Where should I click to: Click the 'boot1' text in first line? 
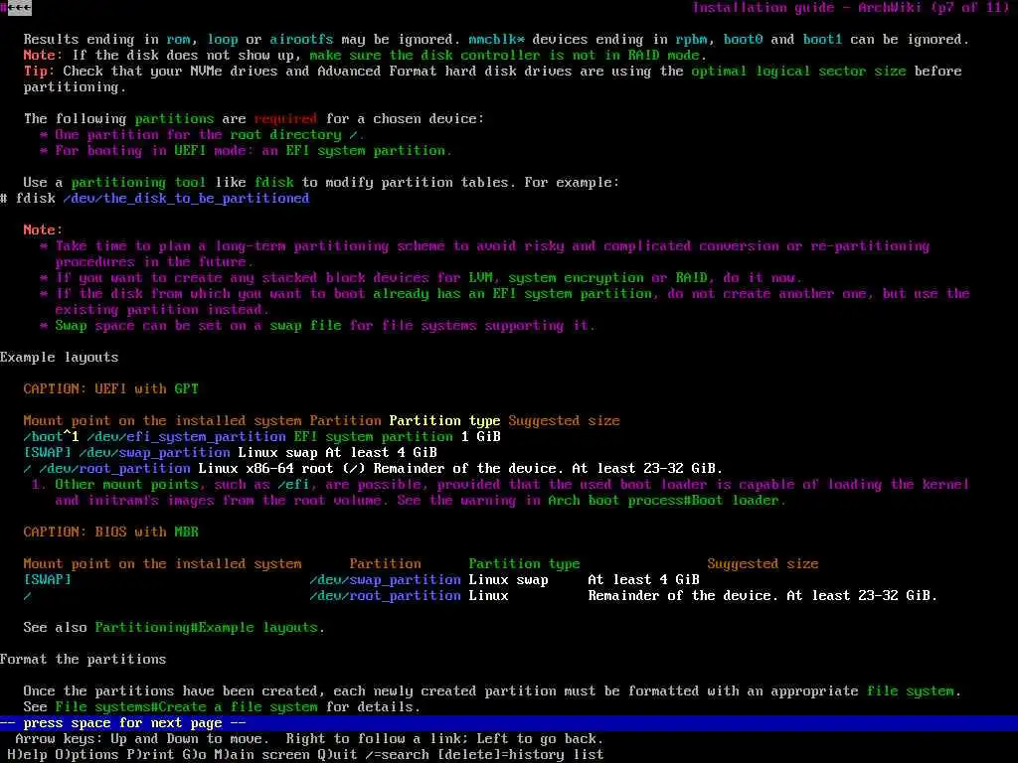pyautogui.click(x=822, y=40)
